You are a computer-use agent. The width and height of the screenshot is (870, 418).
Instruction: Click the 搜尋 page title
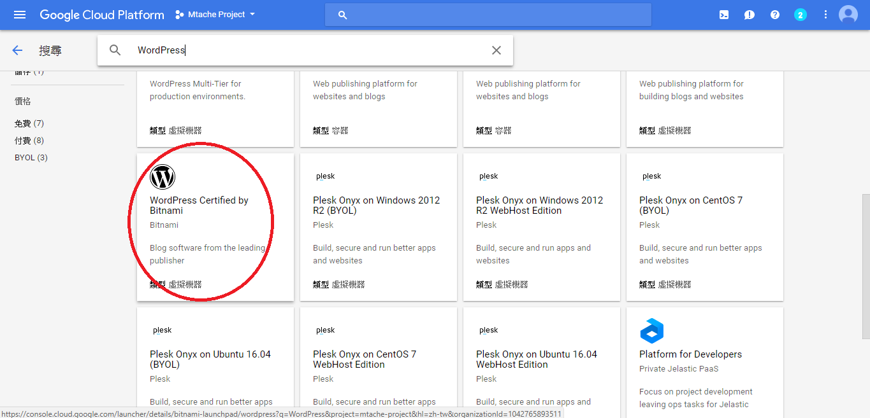tap(50, 51)
